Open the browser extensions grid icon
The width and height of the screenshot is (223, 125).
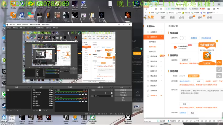pyautogui.click(x=209, y=9)
